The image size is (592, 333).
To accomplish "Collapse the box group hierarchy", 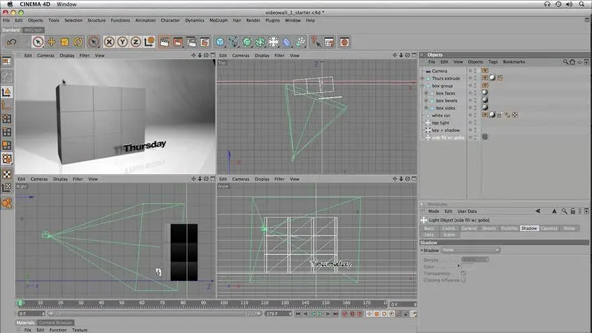I will (422, 86).
